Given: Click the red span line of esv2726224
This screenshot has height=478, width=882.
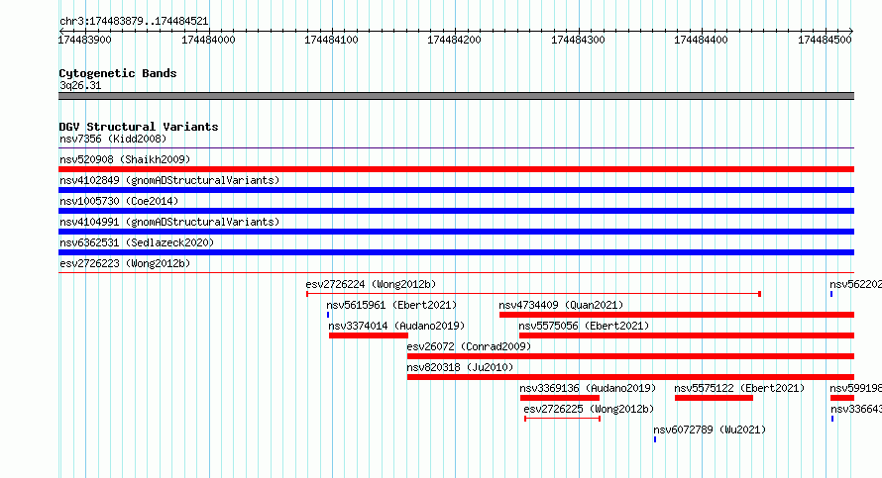Looking at the screenshot, I should pos(534,294).
